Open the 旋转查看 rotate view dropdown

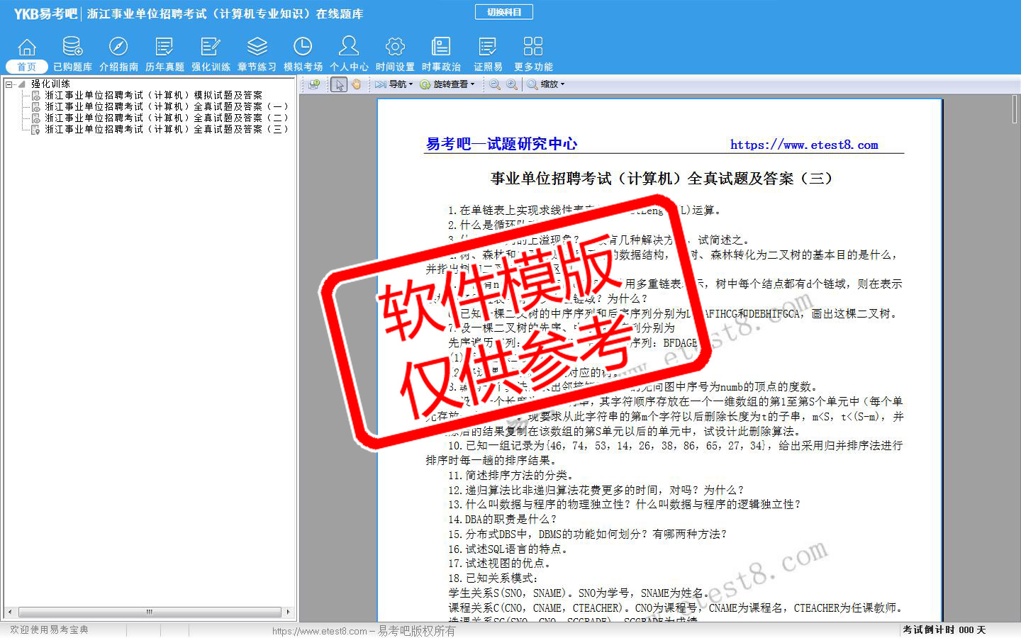447,84
